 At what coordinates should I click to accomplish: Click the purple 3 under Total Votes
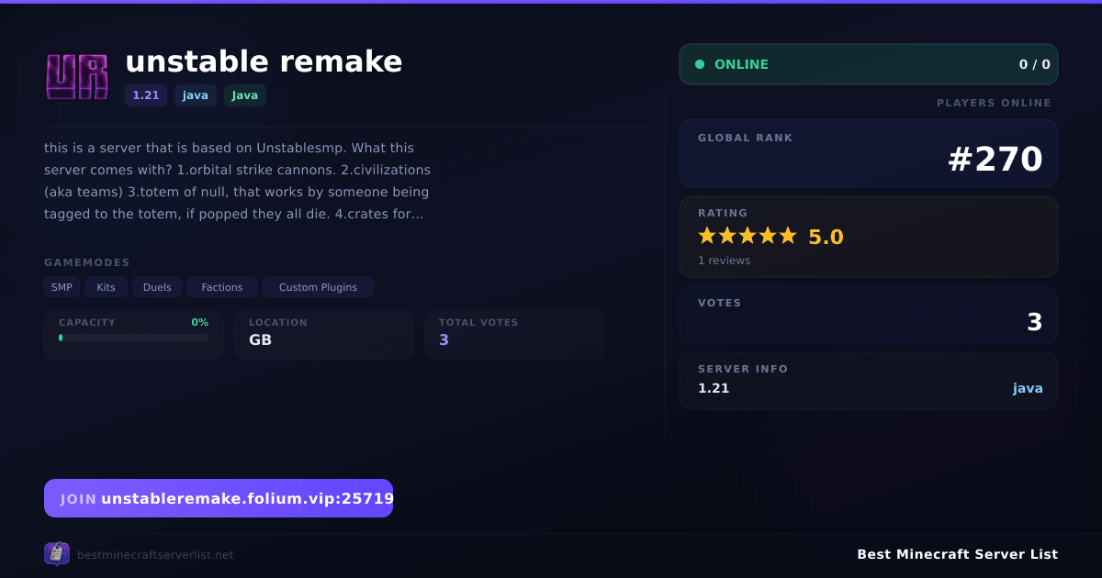coord(444,339)
